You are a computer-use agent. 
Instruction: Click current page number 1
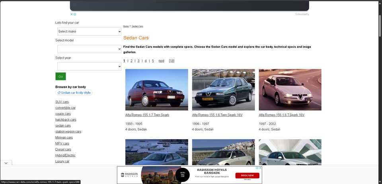(x=124, y=61)
